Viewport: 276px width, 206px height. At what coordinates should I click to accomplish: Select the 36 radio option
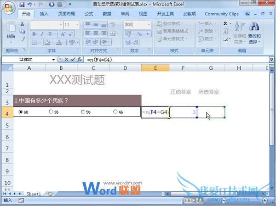click(x=51, y=111)
